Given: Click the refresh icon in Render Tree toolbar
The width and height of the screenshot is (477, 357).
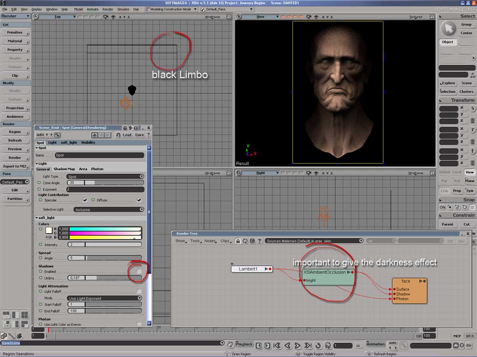Looking at the screenshot, I should point(245,241).
